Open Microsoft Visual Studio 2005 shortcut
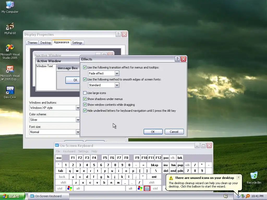The height and width of the screenshot is (200, 267). (x=10, y=52)
